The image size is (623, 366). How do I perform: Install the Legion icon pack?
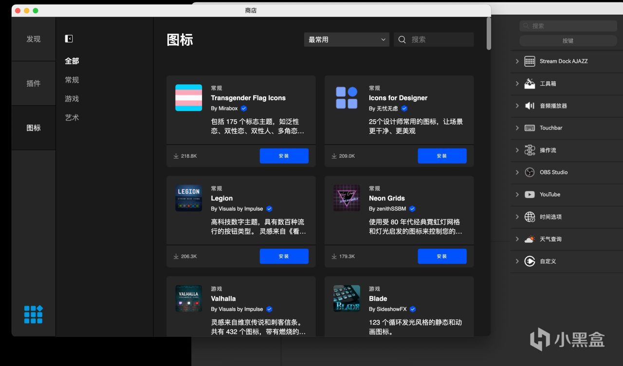click(284, 256)
